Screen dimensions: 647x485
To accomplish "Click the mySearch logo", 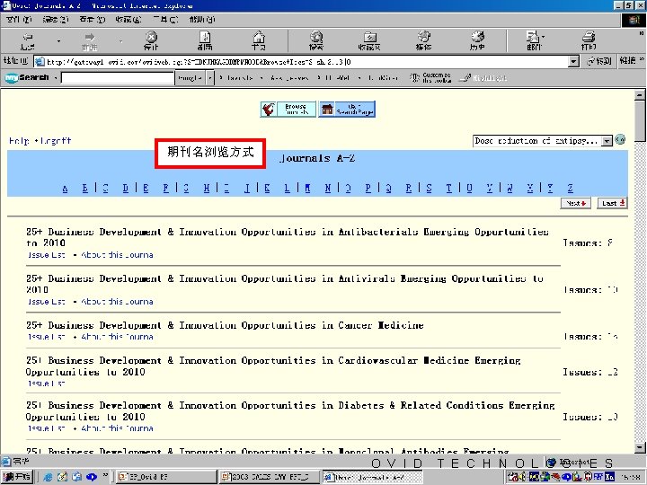I will (27, 77).
